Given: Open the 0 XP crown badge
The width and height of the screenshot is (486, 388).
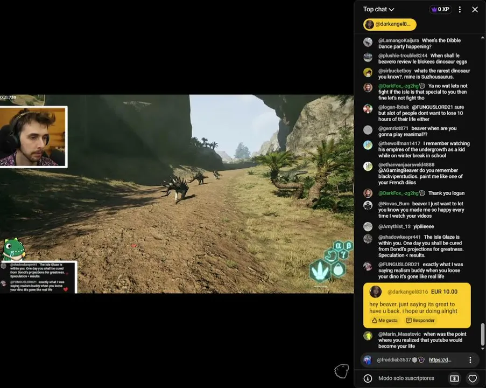Looking at the screenshot, I should pos(440,9).
